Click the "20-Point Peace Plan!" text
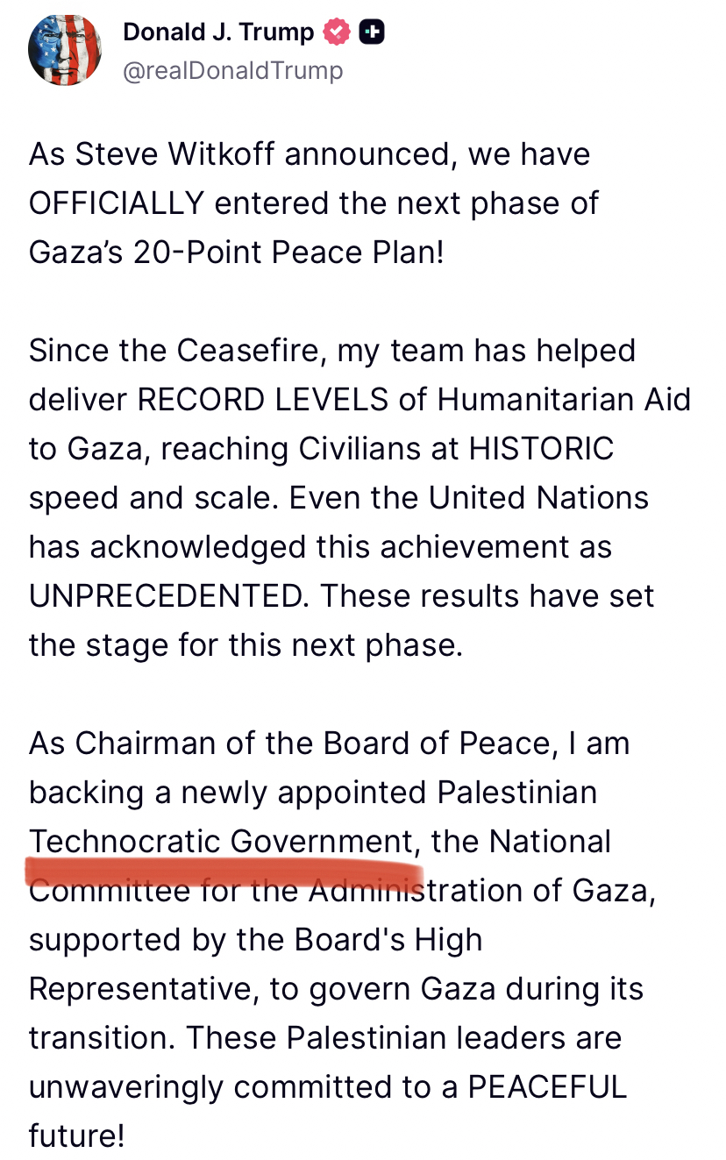This screenshot has height=1160, width=726. coord(288,253)
